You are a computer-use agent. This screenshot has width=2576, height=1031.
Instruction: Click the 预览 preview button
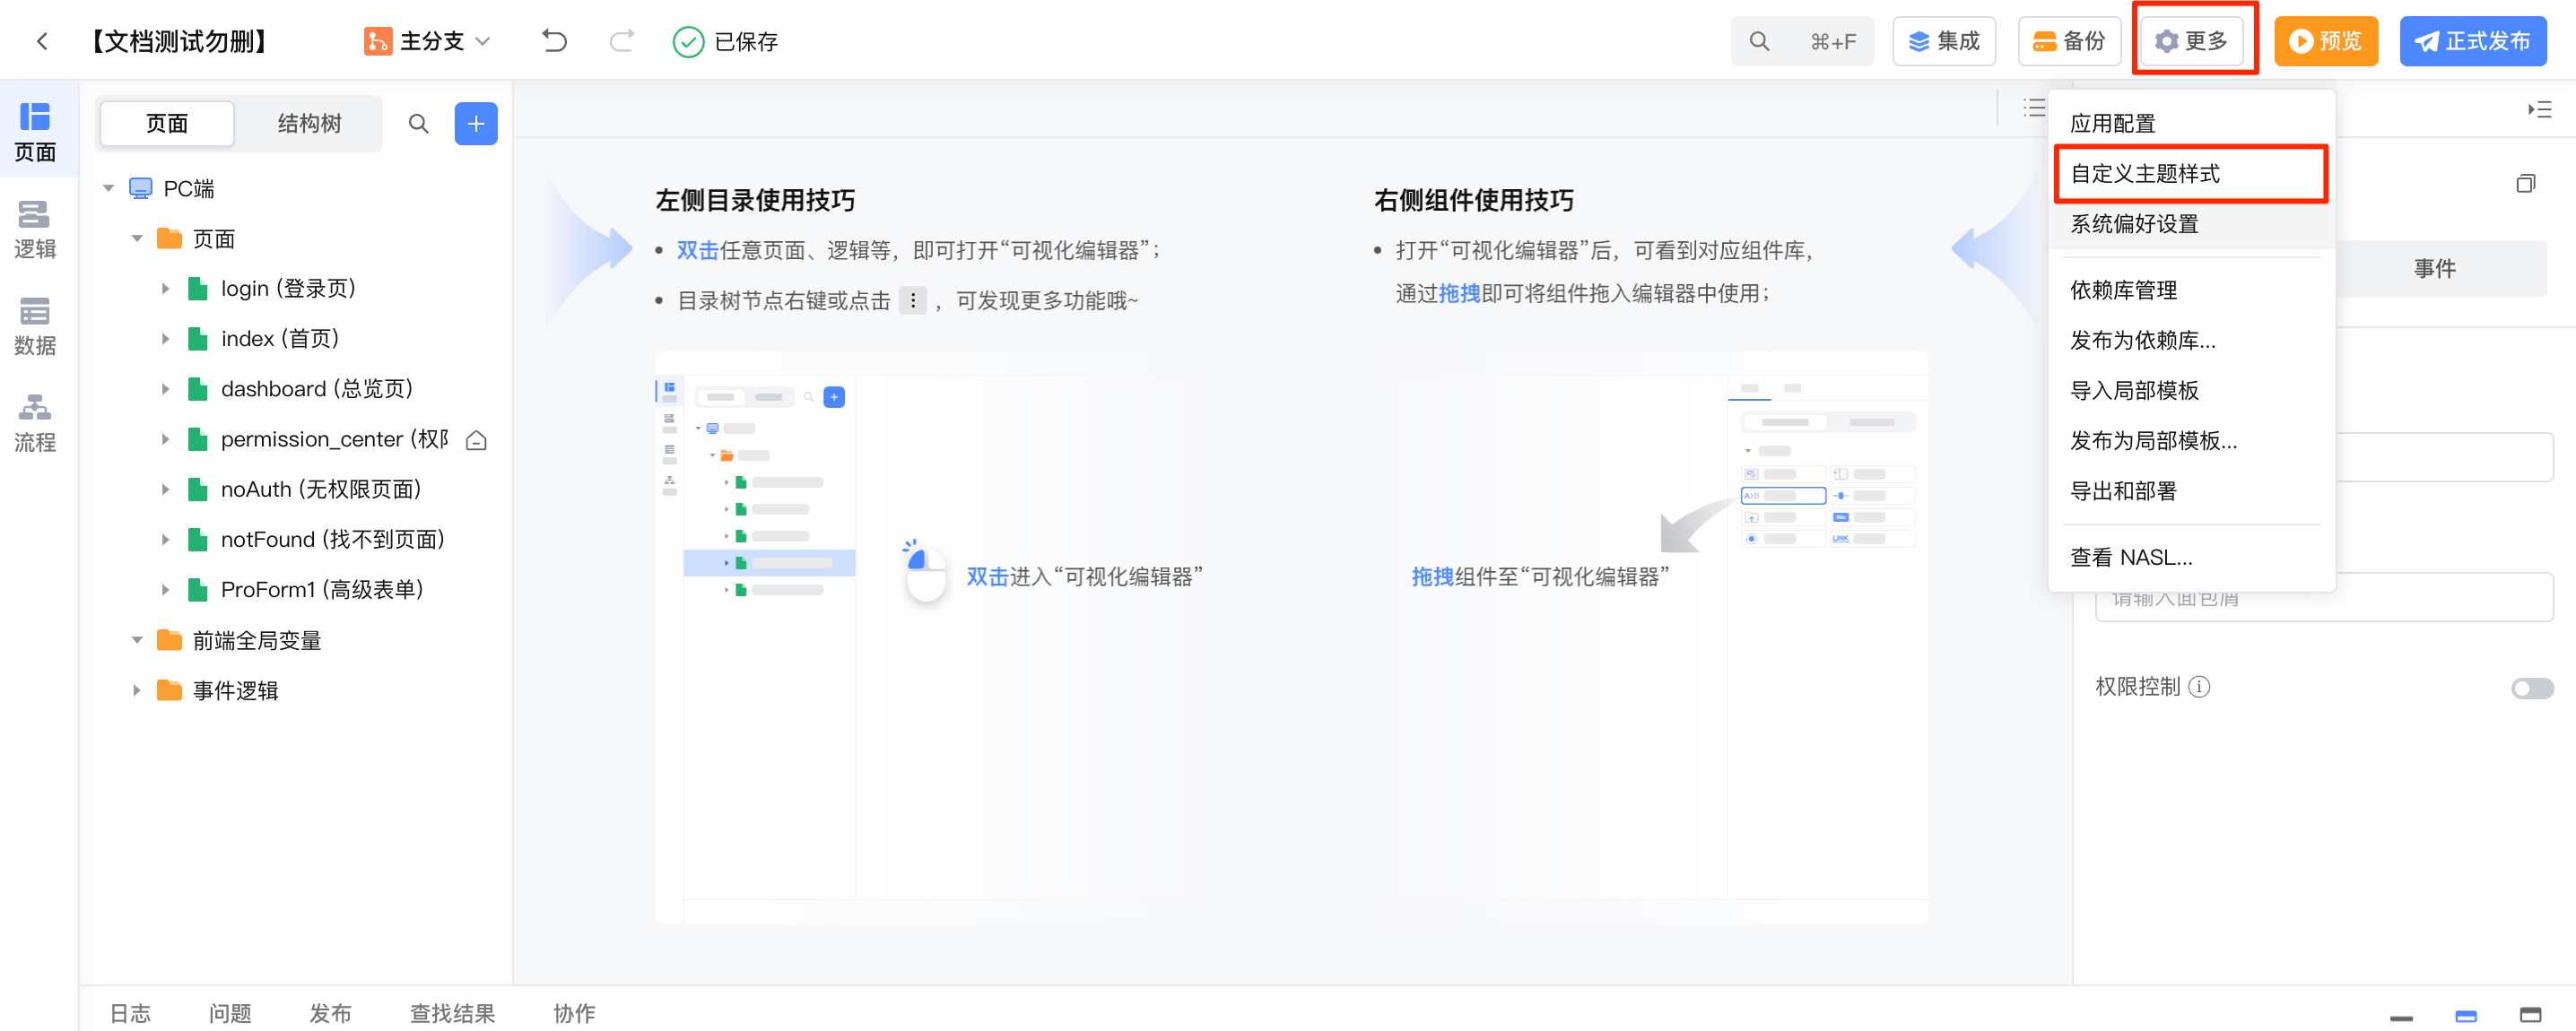coord(2325,41)
